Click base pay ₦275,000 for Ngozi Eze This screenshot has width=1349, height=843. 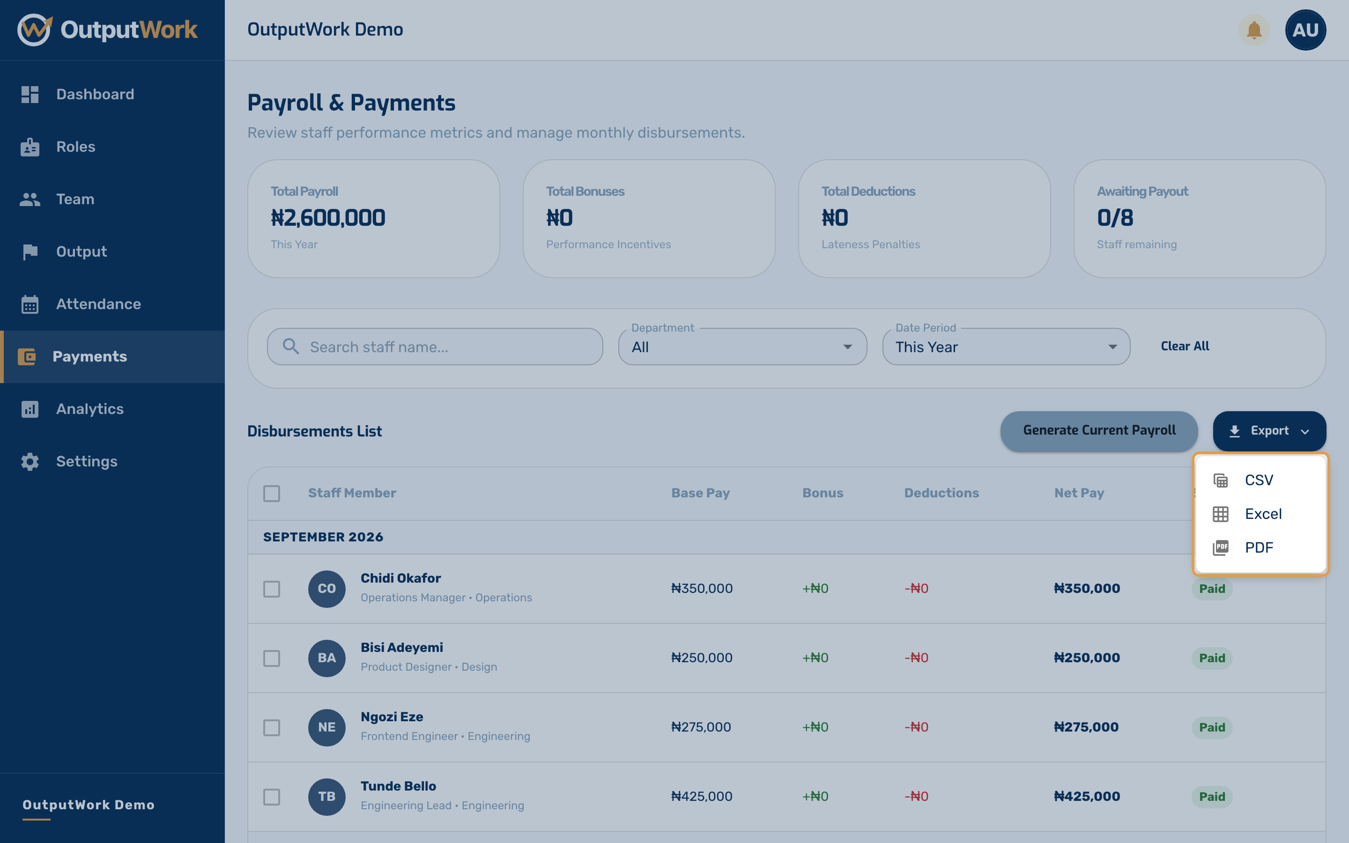coord(701,728)
